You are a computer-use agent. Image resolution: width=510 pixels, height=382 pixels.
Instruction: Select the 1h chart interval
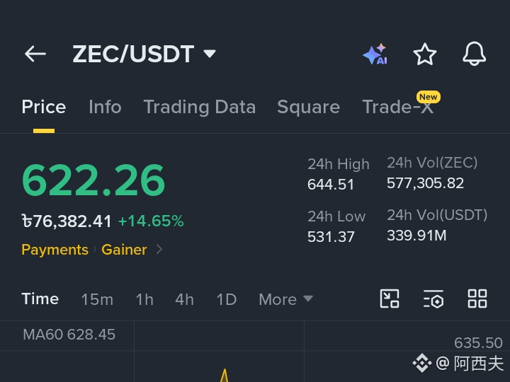pos(144,299)
